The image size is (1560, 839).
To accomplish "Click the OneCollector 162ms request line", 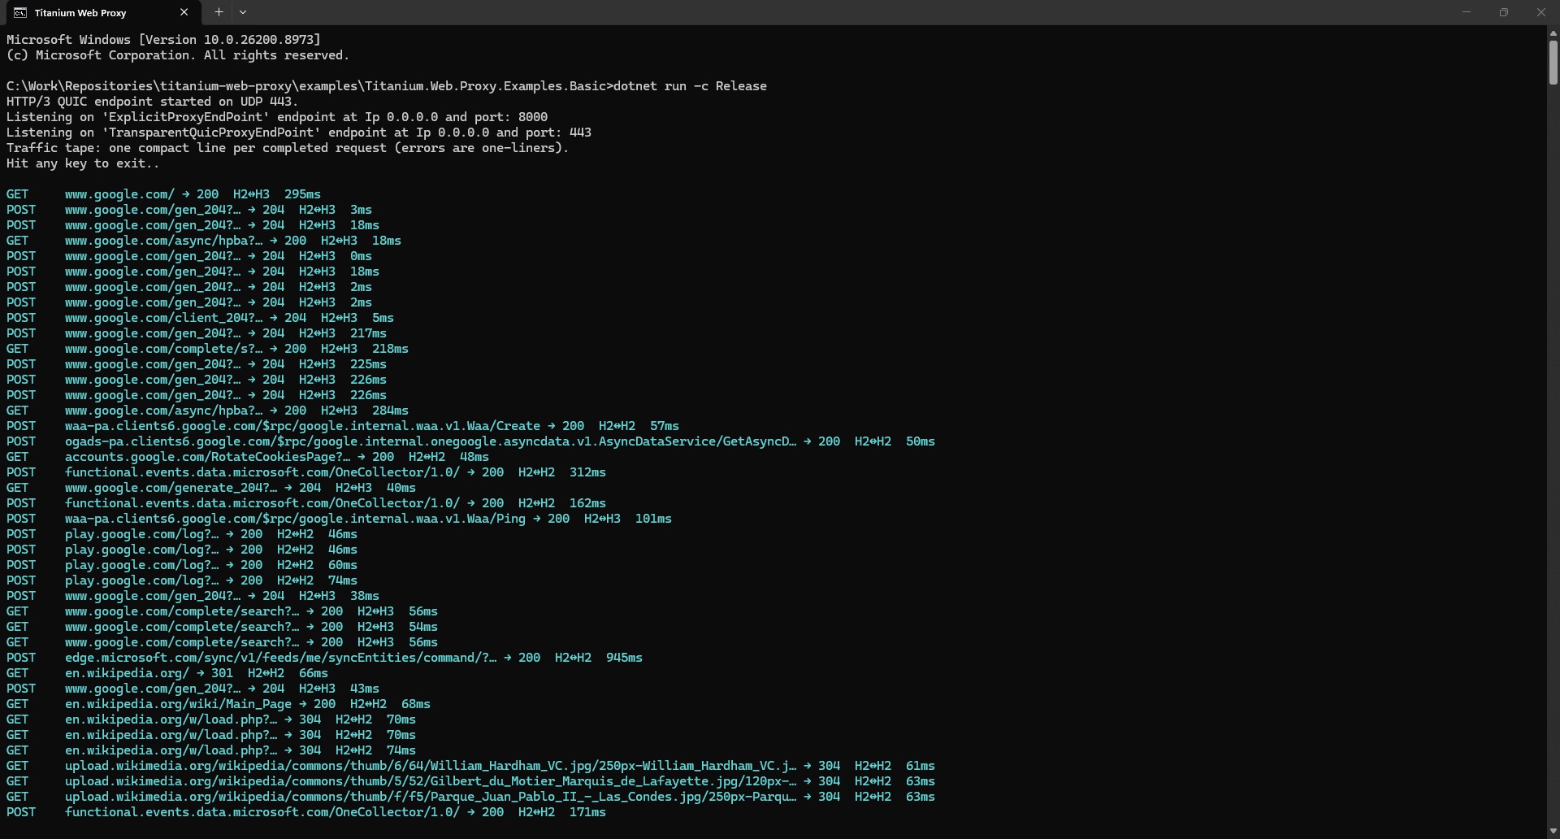I will (x=306, y=503).
